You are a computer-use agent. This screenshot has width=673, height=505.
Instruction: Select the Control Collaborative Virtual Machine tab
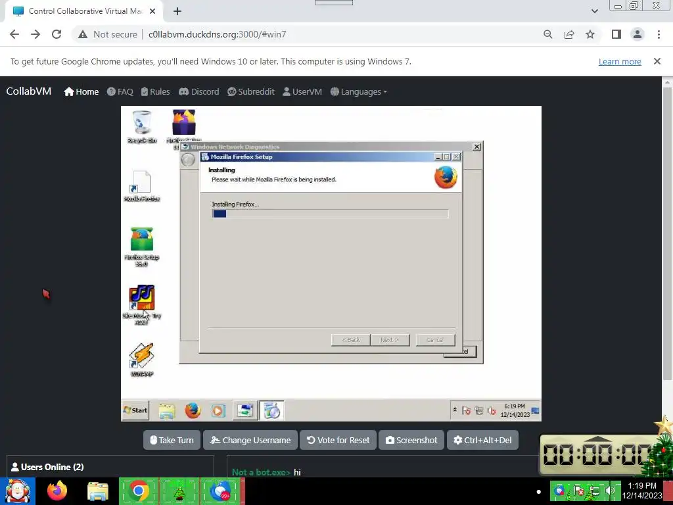click(84, 12)
